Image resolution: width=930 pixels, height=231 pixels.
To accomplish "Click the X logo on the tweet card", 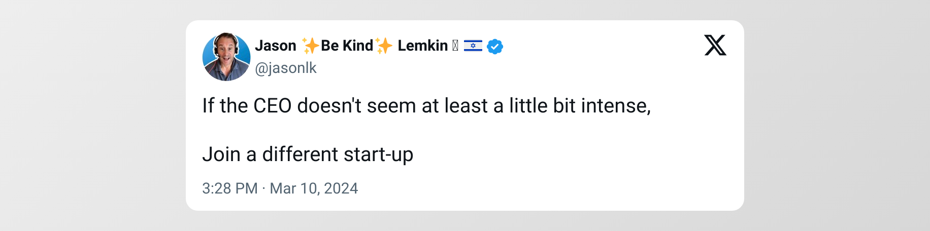I will [x=715, y=45].
